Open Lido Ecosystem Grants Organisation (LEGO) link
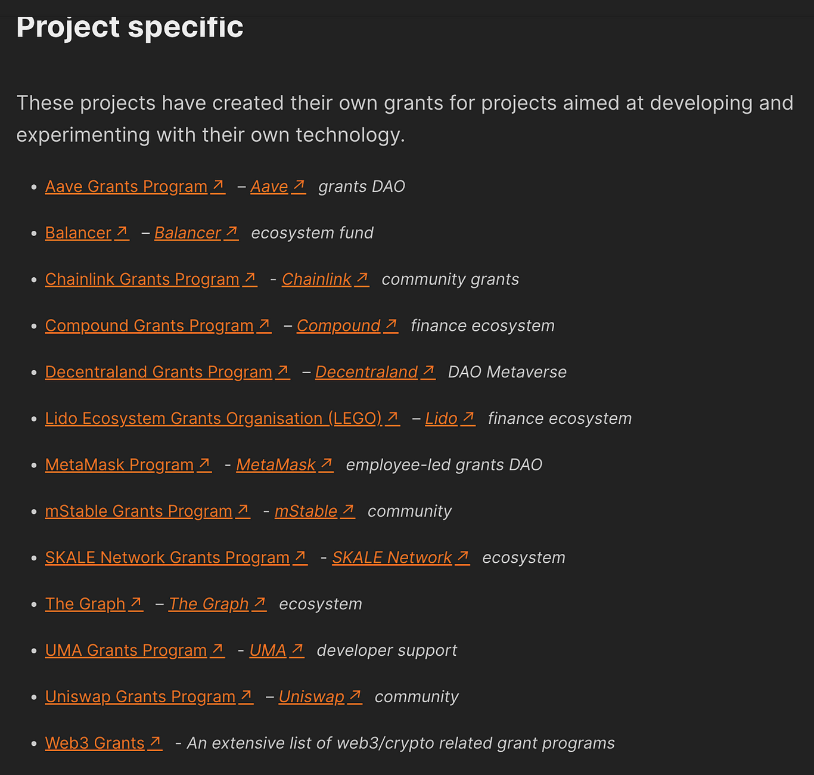 [222, 419]
